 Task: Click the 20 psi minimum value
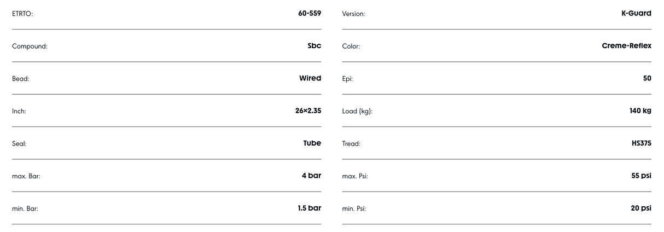point(641,208)
